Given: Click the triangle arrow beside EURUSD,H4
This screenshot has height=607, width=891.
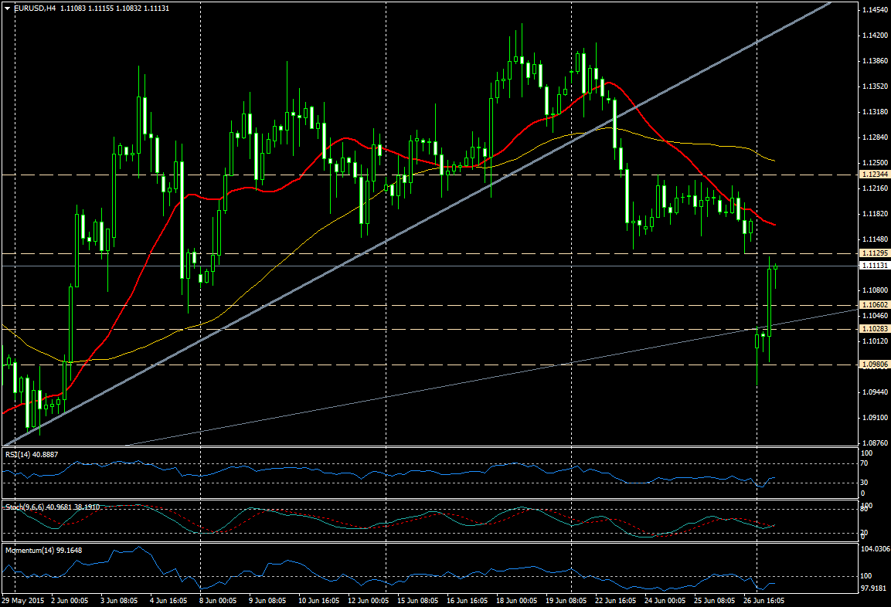Looking at the screenshot, I should click(x=7, y=8).
